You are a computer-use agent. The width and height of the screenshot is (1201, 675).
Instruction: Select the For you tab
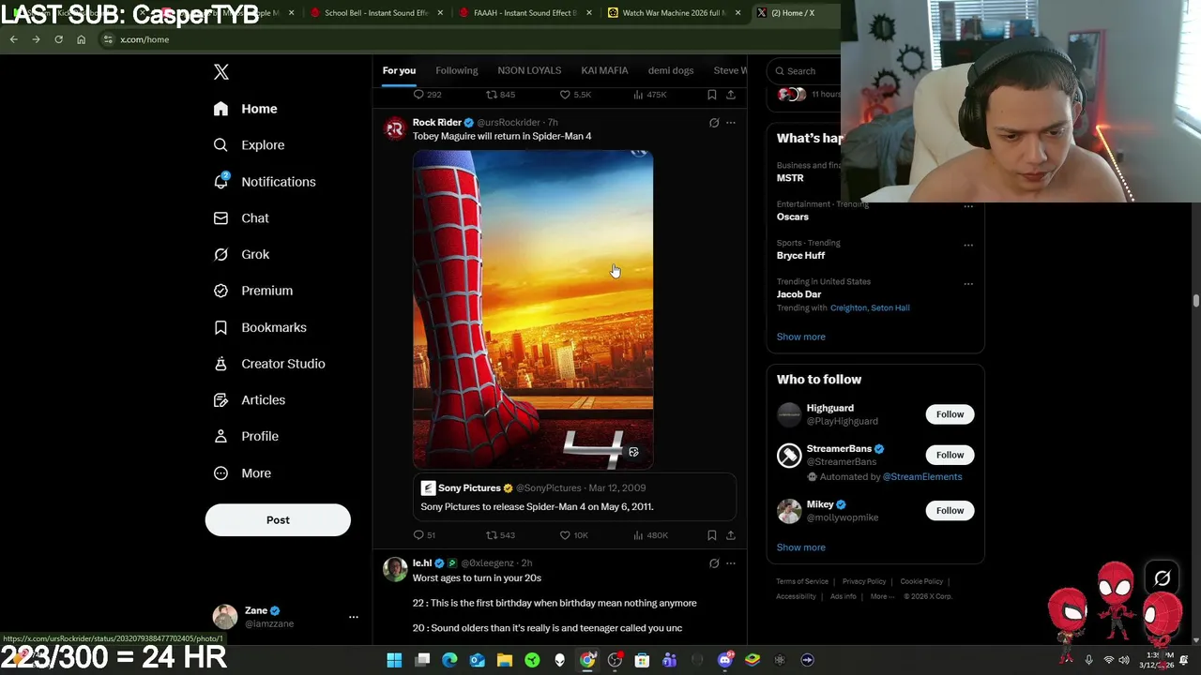(x=399, y=70)
